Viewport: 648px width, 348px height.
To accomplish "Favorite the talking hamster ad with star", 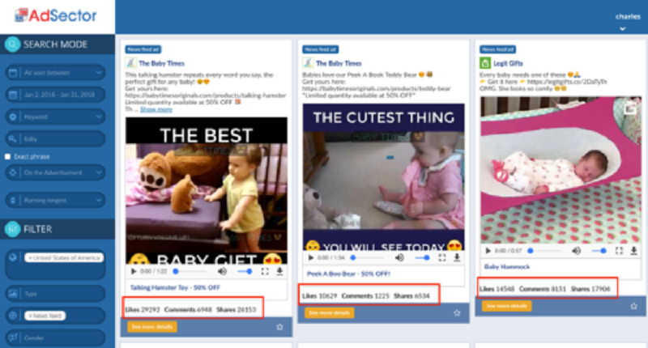I will (x=279, y=327).
